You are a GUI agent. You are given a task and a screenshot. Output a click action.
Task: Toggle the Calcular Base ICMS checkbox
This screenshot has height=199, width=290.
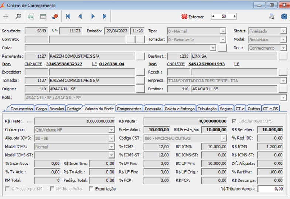(x=234, y=121)
